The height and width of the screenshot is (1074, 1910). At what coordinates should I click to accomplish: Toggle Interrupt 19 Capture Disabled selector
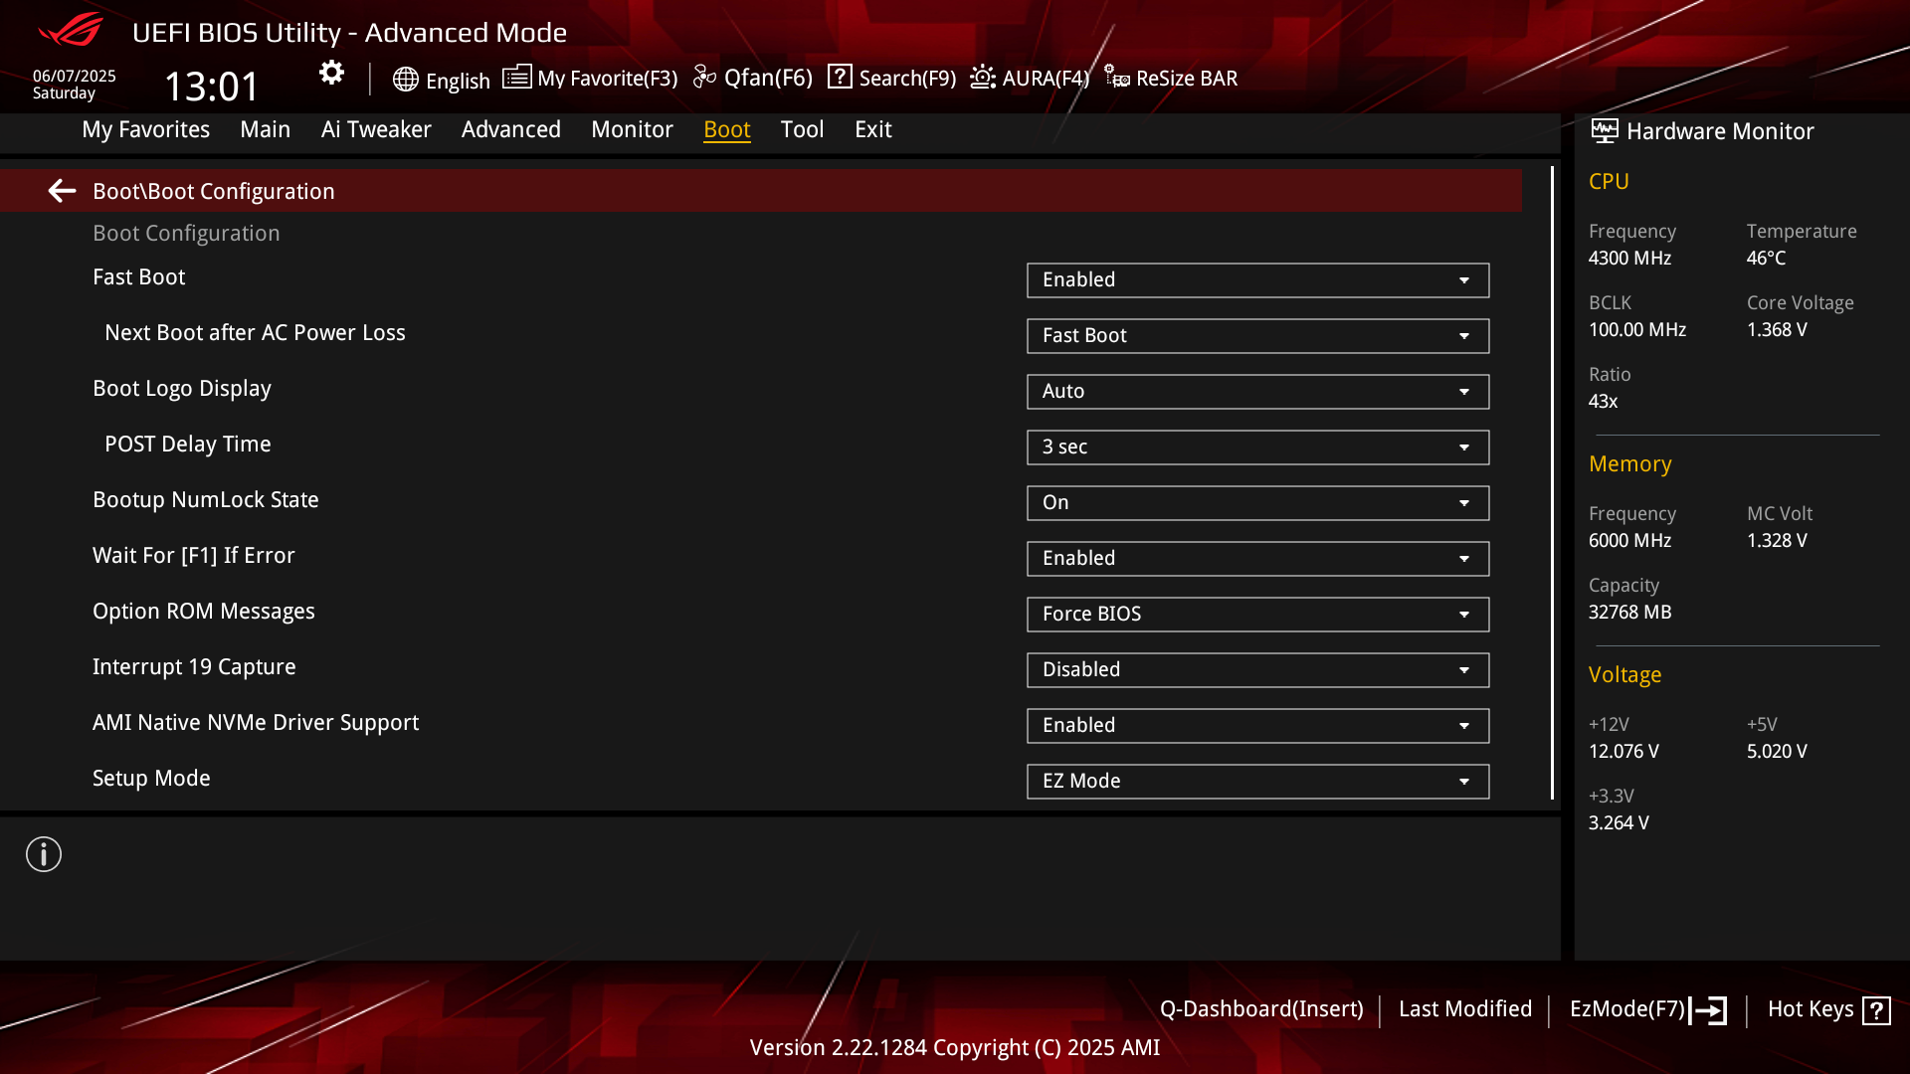1257,670
